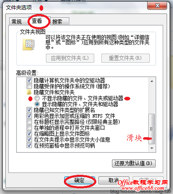
Task: Select 不显示隐藏的文件、文件夹或驱动器 radio
Action: click(37, 98)
